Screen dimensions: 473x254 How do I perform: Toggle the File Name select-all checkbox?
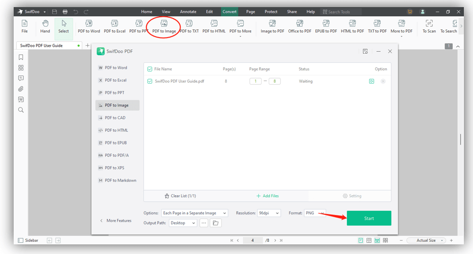coord(150,69)
